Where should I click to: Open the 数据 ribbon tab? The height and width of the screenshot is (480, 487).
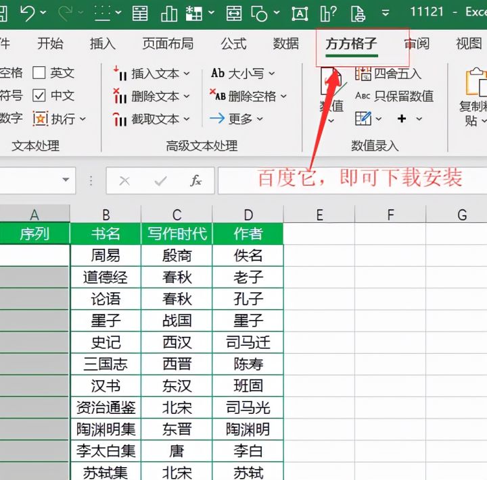click(x=285, y=43)
